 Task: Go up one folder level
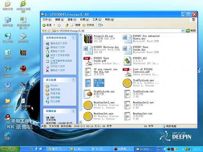[x=67, y=25]
